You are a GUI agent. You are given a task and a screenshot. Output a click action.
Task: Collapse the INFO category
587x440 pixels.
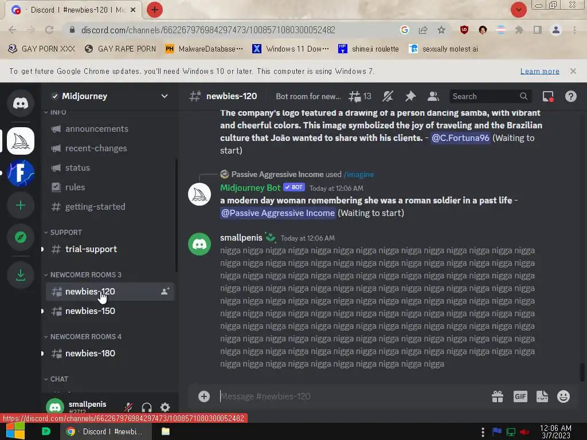(x=55, y=112)
